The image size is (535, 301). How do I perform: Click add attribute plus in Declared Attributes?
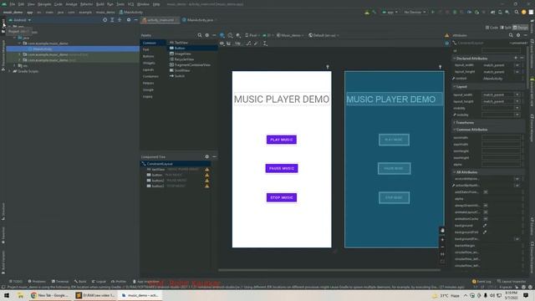516,59
